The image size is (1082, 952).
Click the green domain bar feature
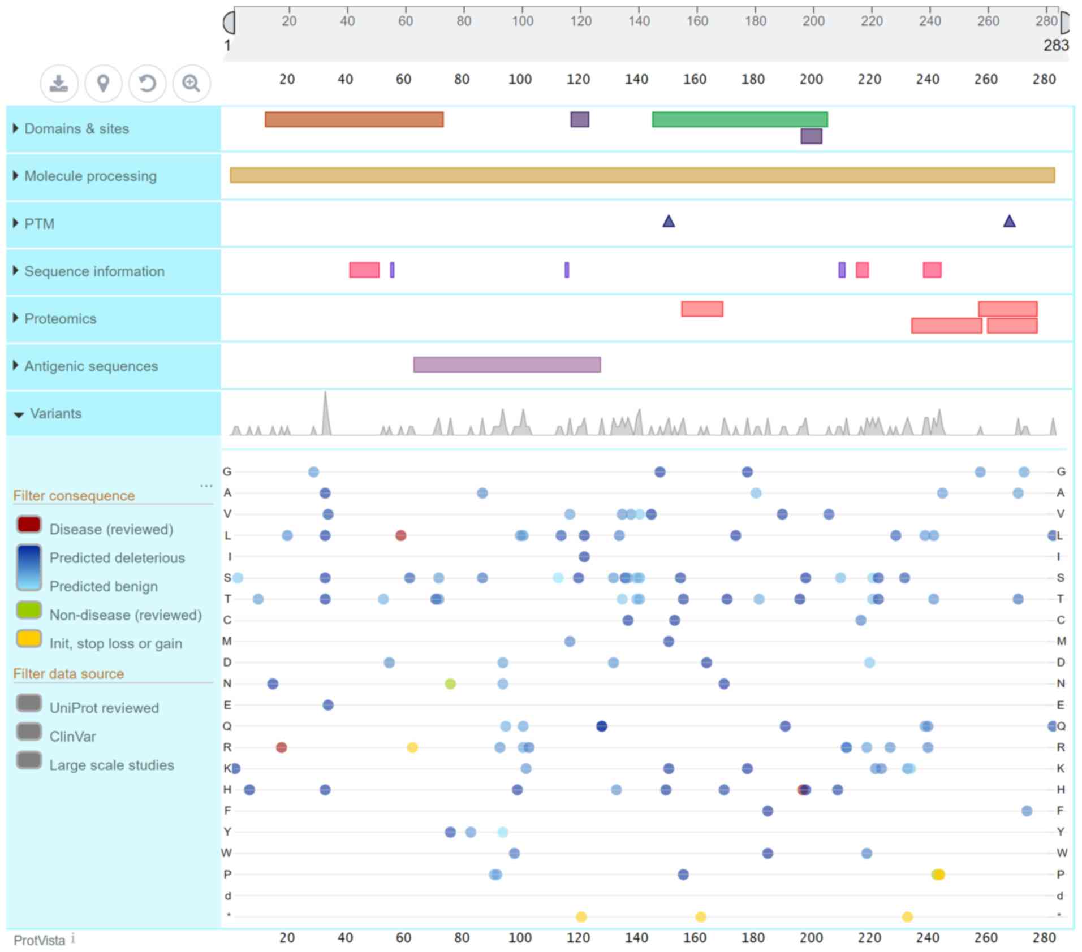coord(739,119)
